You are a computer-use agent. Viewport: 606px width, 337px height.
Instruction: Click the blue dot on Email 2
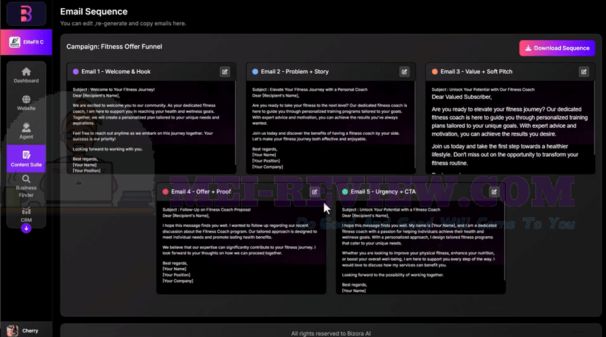(255, 72)
